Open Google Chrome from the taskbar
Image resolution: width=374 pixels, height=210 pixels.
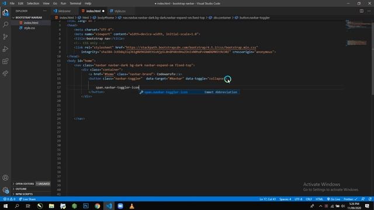(98, 206)
